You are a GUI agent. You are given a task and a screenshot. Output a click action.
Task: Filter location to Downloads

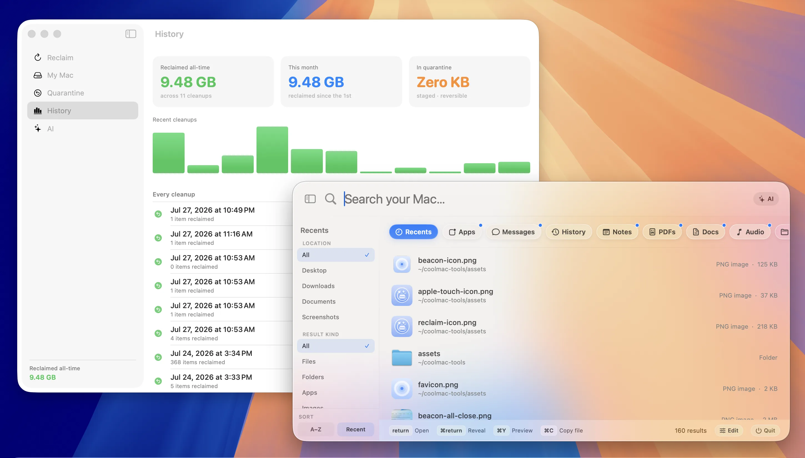[336, 286]
